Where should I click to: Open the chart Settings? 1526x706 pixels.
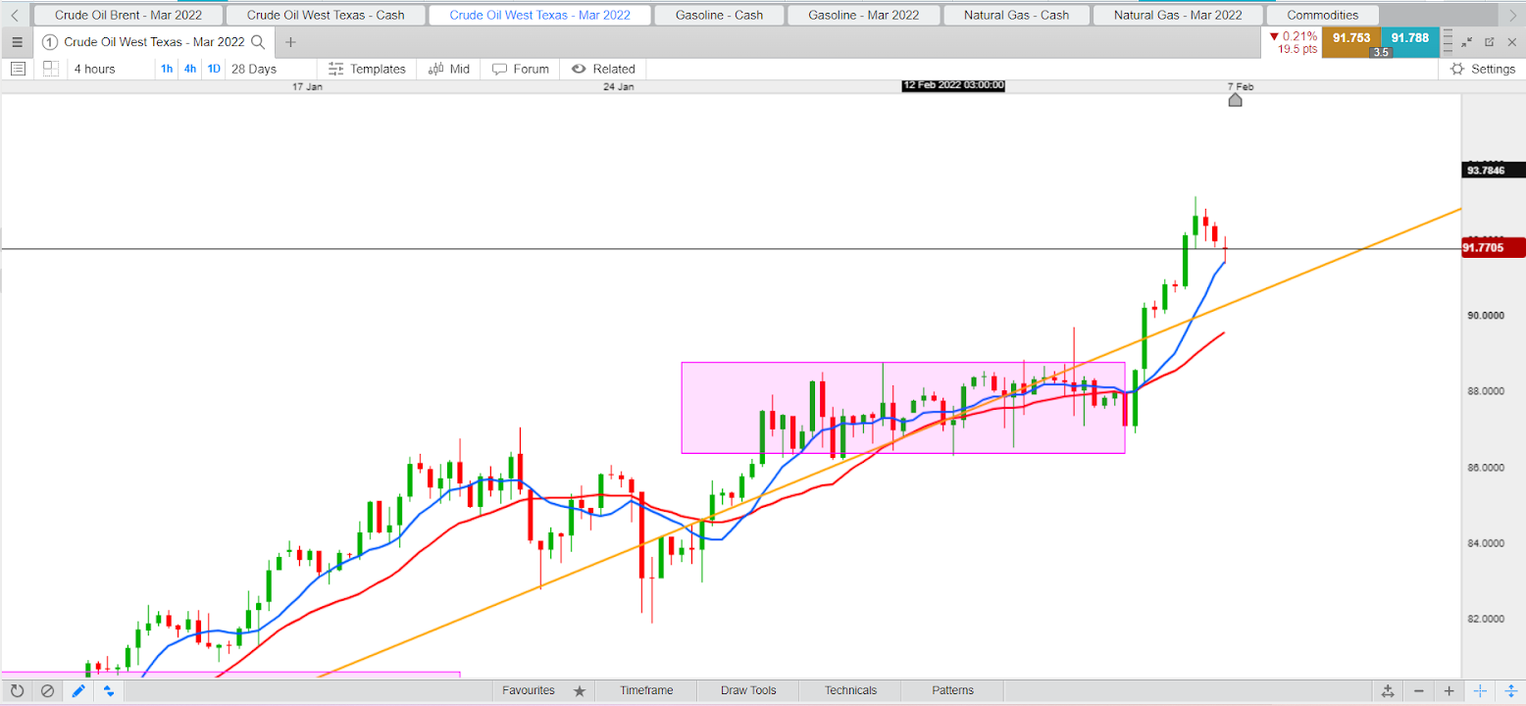tap(1482, 69)
